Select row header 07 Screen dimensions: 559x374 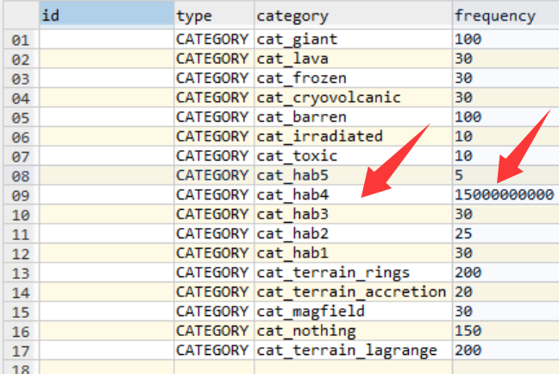click(21, 156)
